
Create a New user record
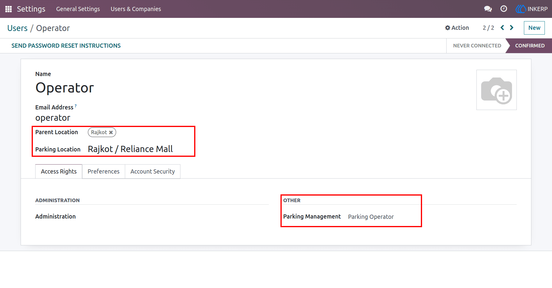pyautogui.click(x=534, y=28)
